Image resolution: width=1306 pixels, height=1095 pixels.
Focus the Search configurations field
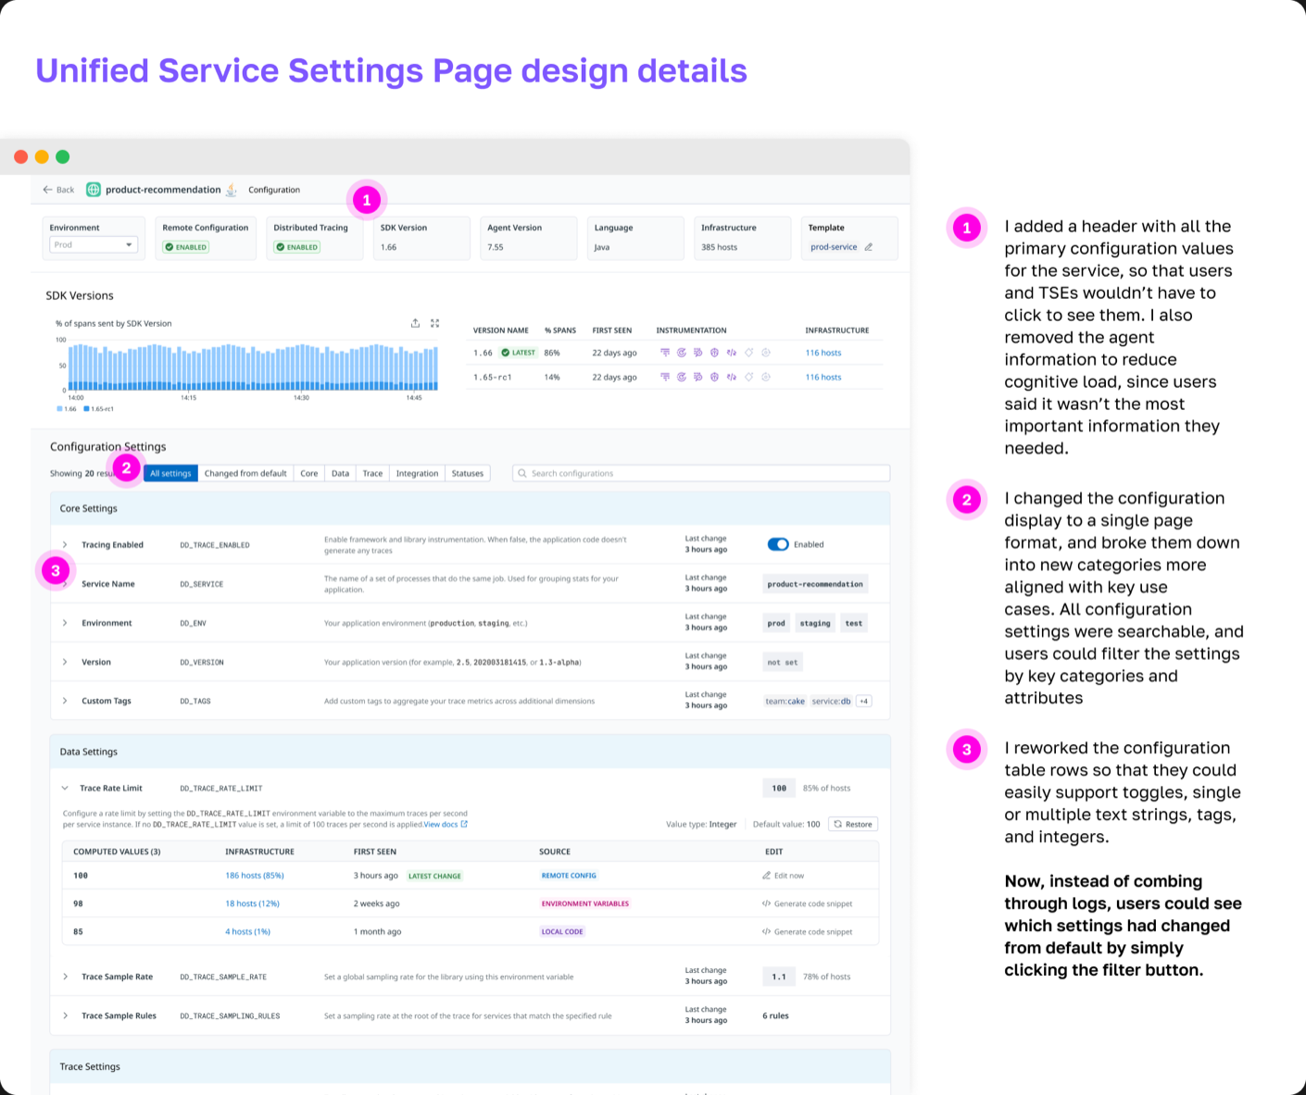[x=701, y=473]
